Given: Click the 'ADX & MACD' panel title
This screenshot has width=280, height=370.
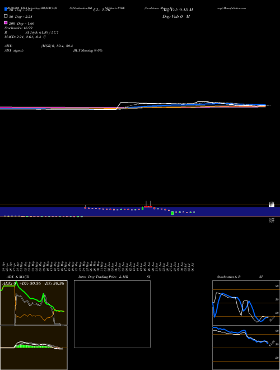Looking at the screenshot, I should [18, 277].
